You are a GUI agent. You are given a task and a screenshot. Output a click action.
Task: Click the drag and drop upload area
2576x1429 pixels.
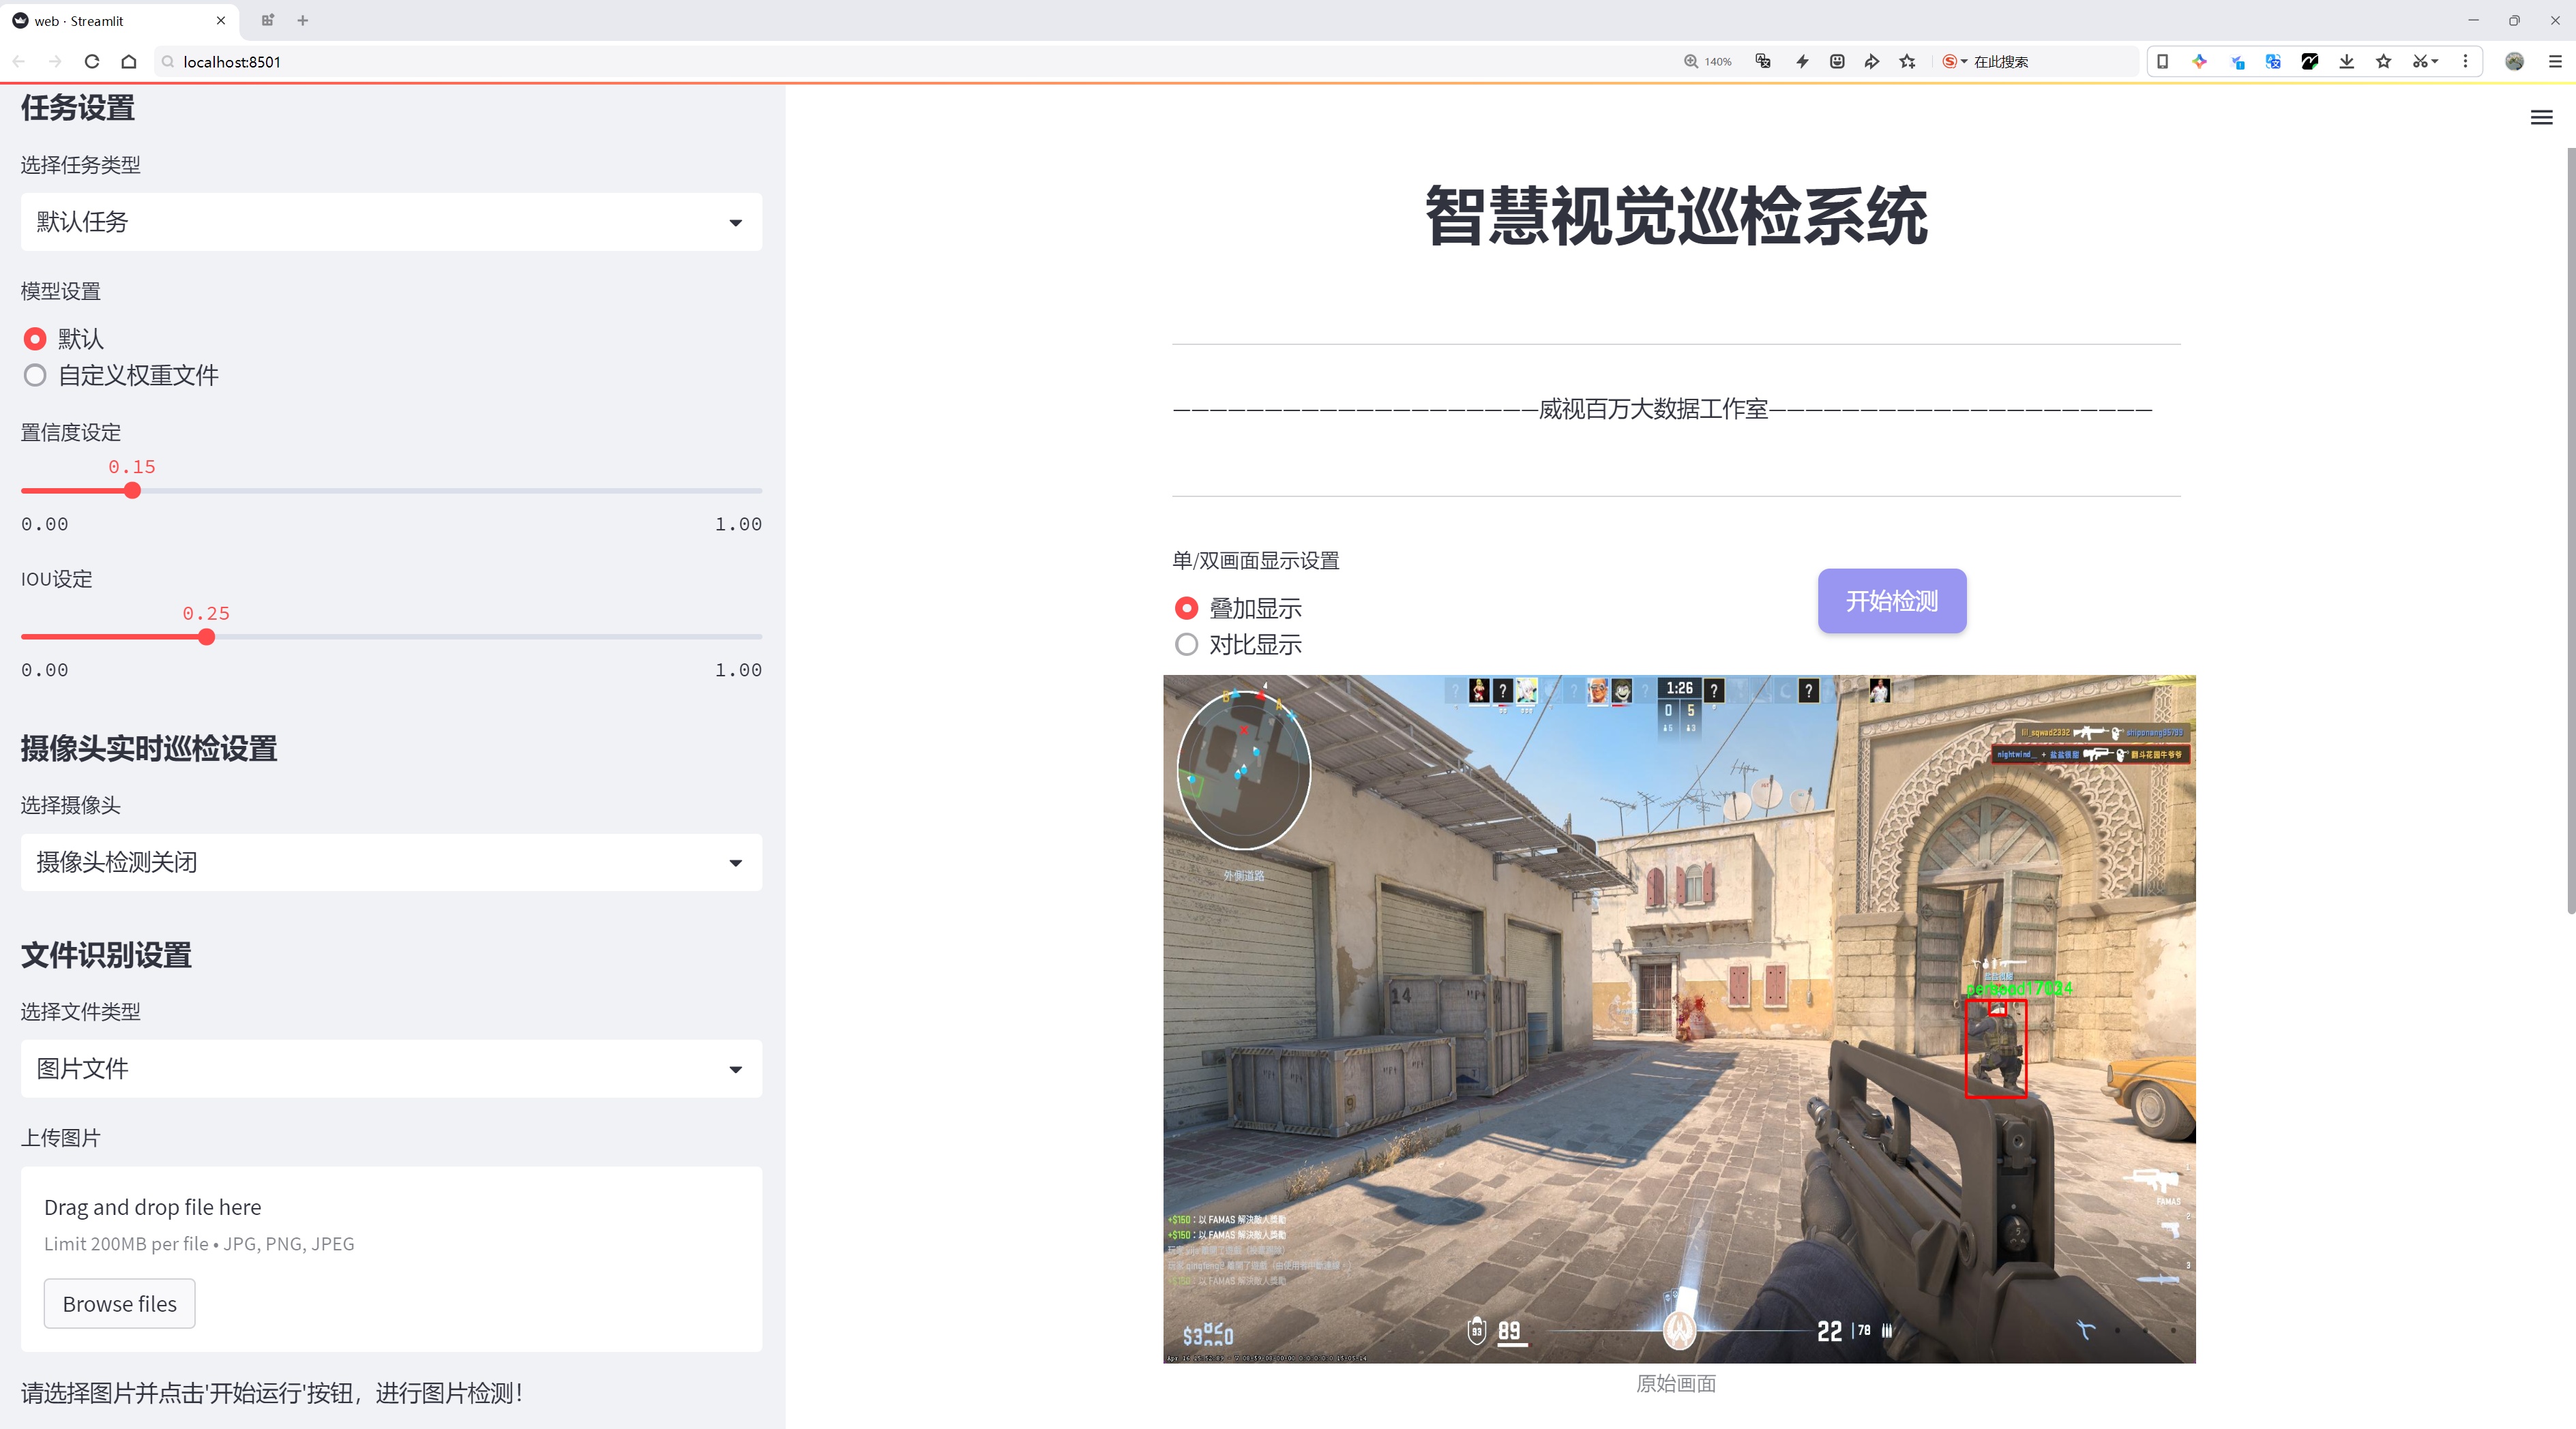(391, 1259)
